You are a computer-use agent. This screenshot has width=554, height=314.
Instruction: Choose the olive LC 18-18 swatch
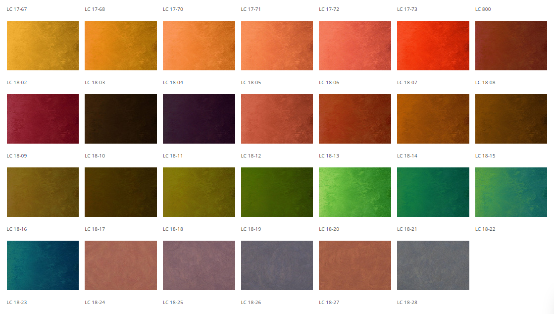pyautogui.click(x=199, y=192)
